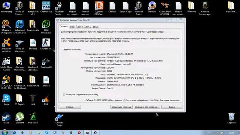Open the back desktop icon
Image resolution: width=240 pixels, height=135 pixels.
click(33, 100)
